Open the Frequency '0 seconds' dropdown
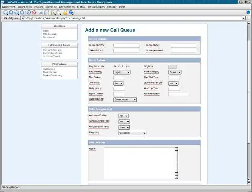Image resolution: width=252 pixels, height=192 pixels. pyautogui.click(x=132, y=133)
